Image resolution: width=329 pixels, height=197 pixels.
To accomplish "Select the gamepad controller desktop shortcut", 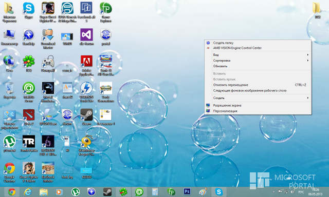I will (48, 64).
